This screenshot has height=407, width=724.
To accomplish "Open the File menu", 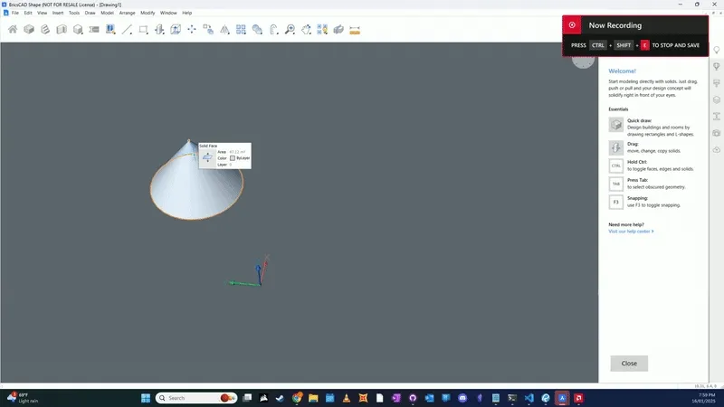I will (x=15, y=13).
